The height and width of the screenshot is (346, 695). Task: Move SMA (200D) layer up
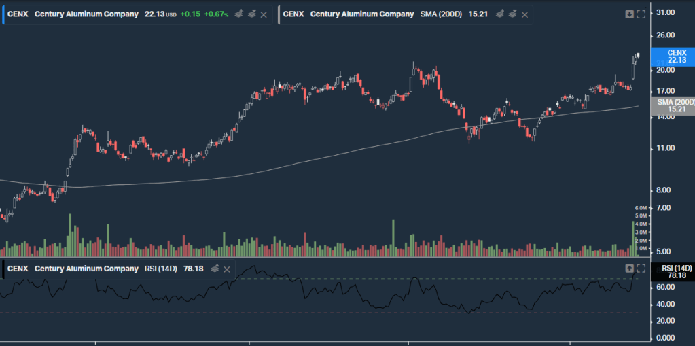tap(500, 14)
